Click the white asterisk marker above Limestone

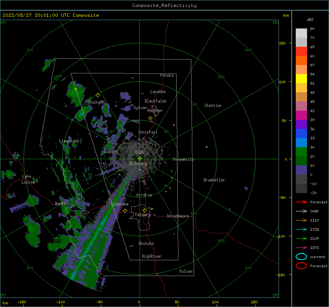(x=69, y=138)
